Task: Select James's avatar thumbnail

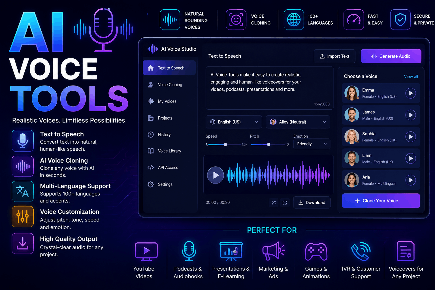Action: click(x=352, y=115)
